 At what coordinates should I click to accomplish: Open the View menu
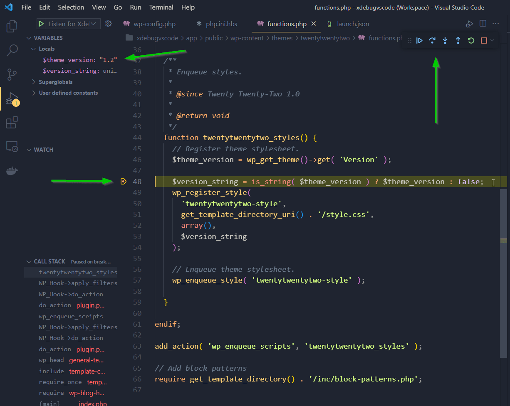pyautogui.click(x=99, y=7)
